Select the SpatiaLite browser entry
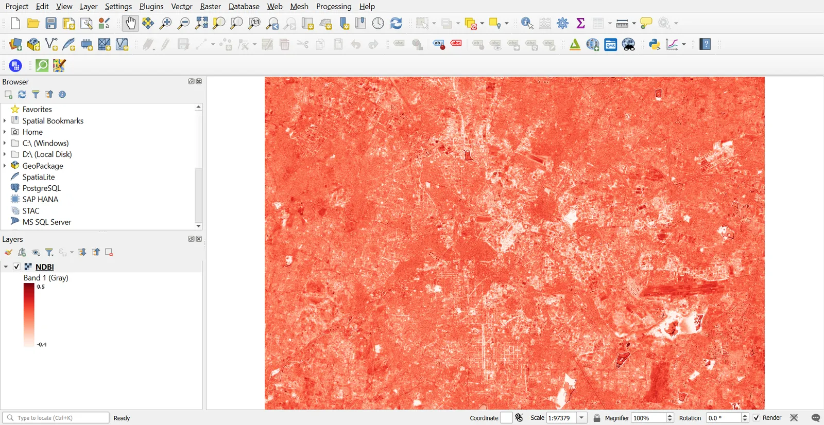The width and height of the screenshot is (824, 425). [x=39, y=177]
